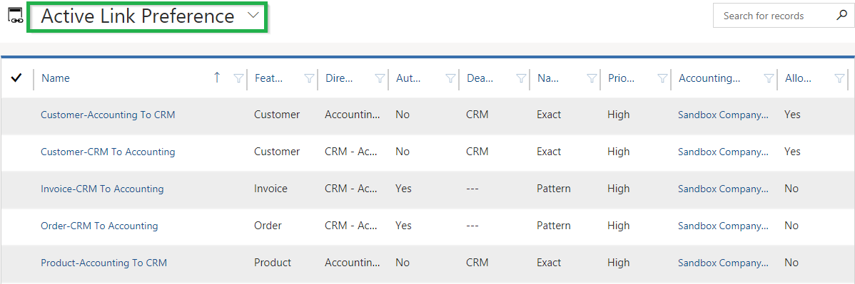Open filter icon on Prio... column
Screen dimensions: 855x284
point(662,78)
